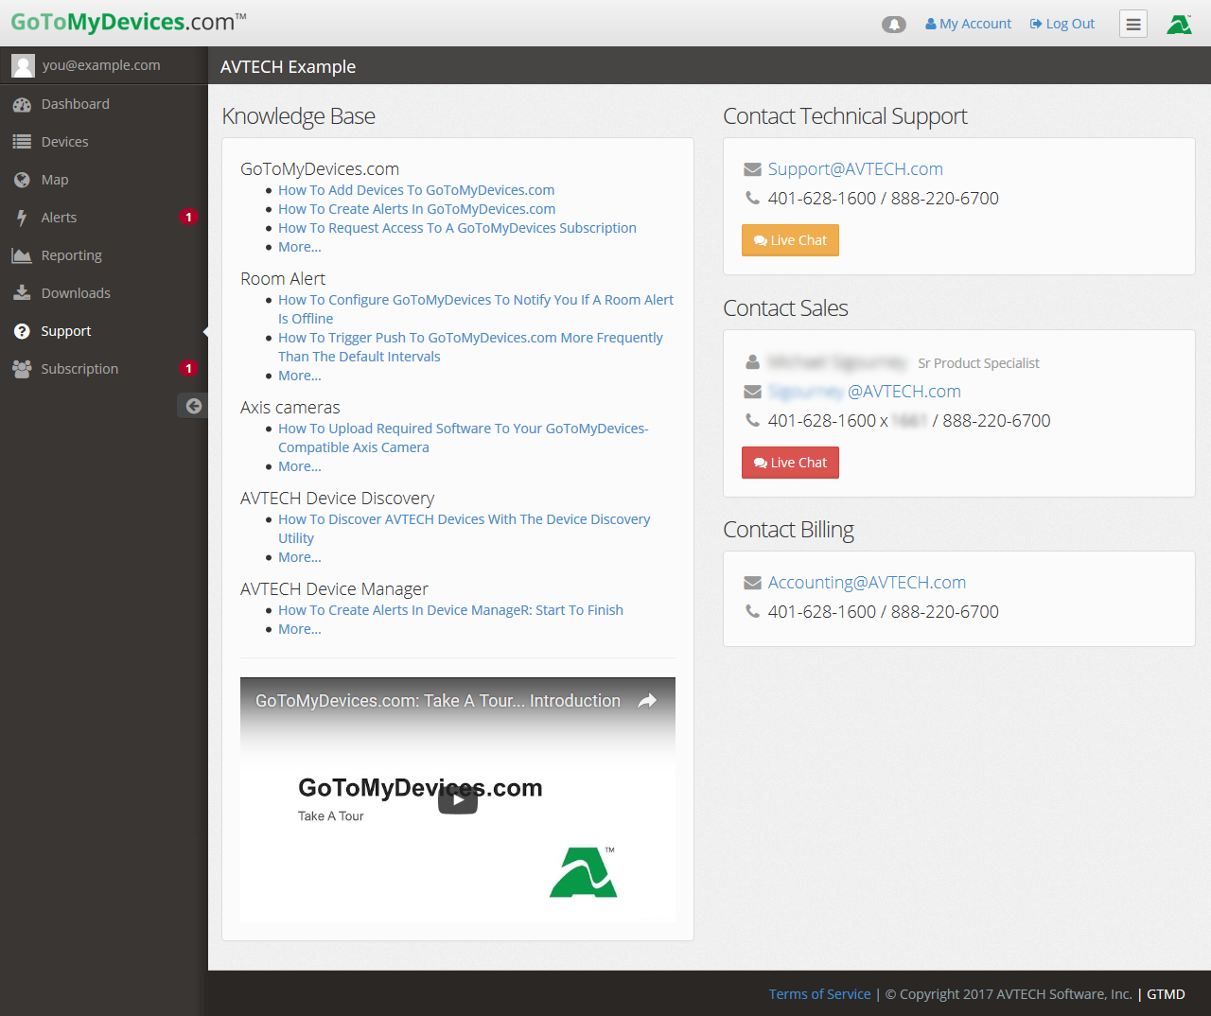Open the hamburger menu in top bar

(x=1132, y=25)
